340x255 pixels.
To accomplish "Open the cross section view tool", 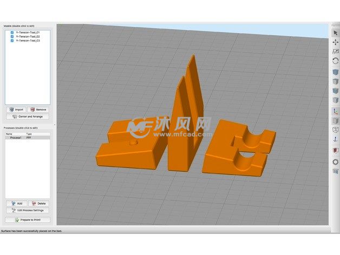I will [x=335, y=150].
